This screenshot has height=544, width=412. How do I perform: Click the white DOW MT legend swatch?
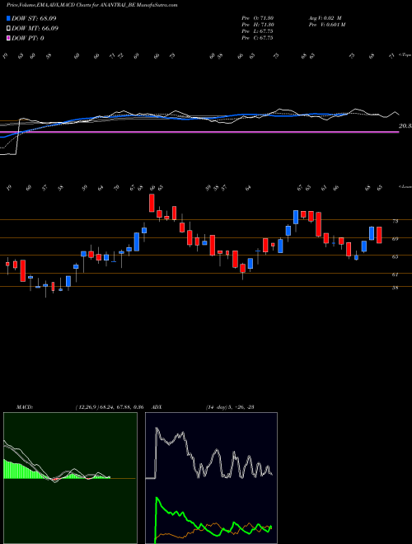[x=9, y=29]
